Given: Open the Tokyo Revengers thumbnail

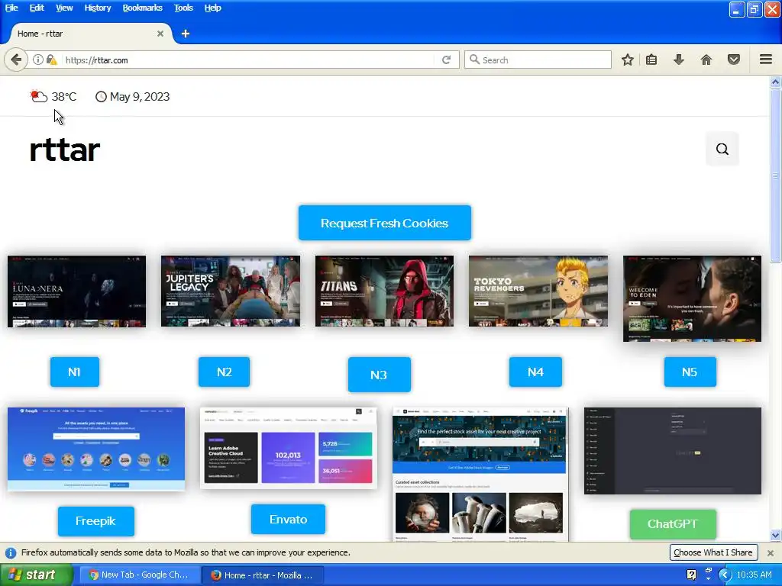Looking at the screenshot, I should click(x=538, y=291).
